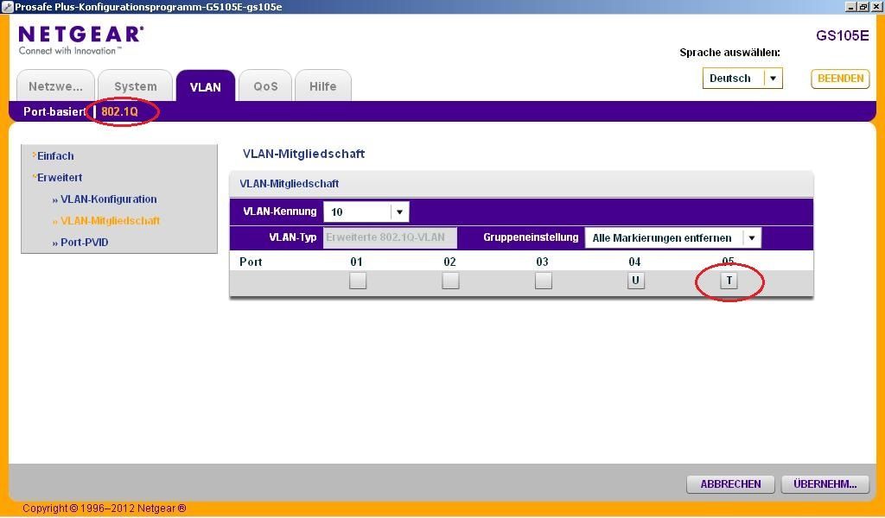The width and height of the screenshot is (885, 518).
Task: Click the window title bar app icon
Action: pyautogui.click(x=7, y=7)
